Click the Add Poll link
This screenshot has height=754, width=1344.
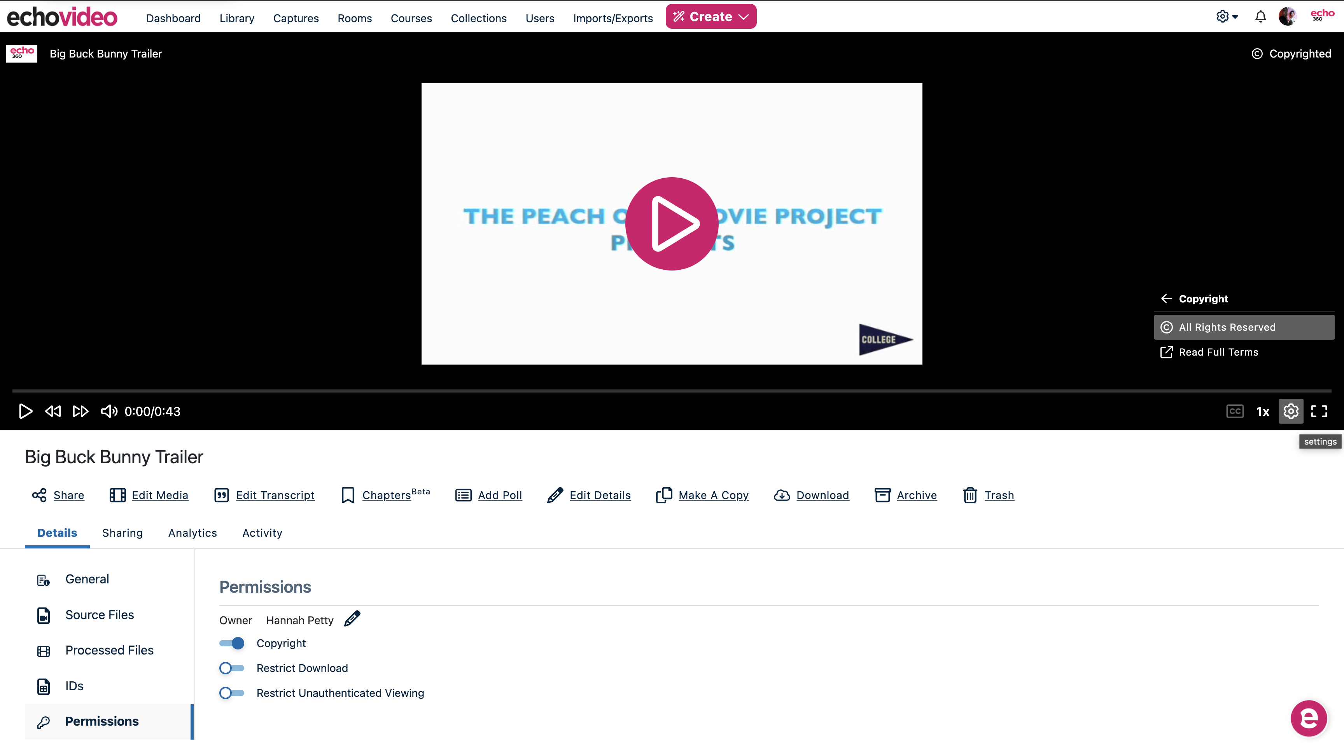[x=488, y=495]
